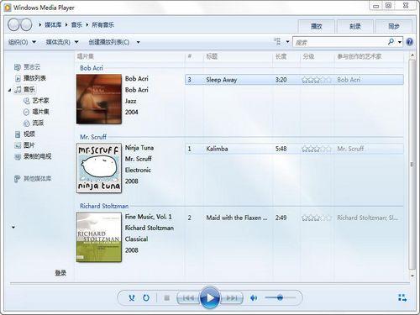Click the Stop button
Viewport: 420px width, 315px height.
point(167,298)
